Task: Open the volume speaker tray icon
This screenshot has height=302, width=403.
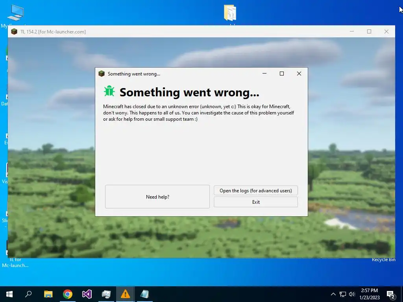Action: pyautogui.click(x=352, y=294)
